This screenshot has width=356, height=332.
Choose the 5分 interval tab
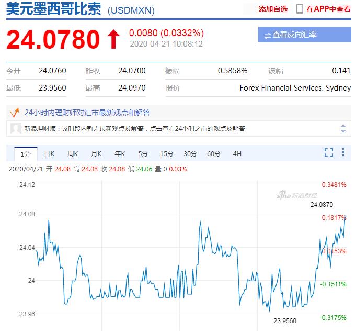click(x=143, y=154)
